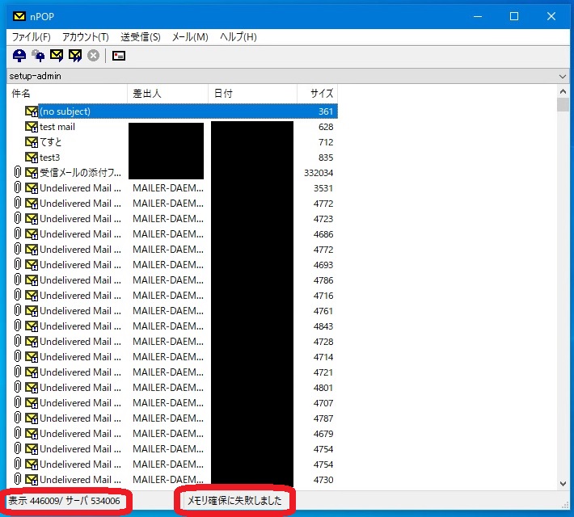Click the size value 4679

tap(323, 434)
